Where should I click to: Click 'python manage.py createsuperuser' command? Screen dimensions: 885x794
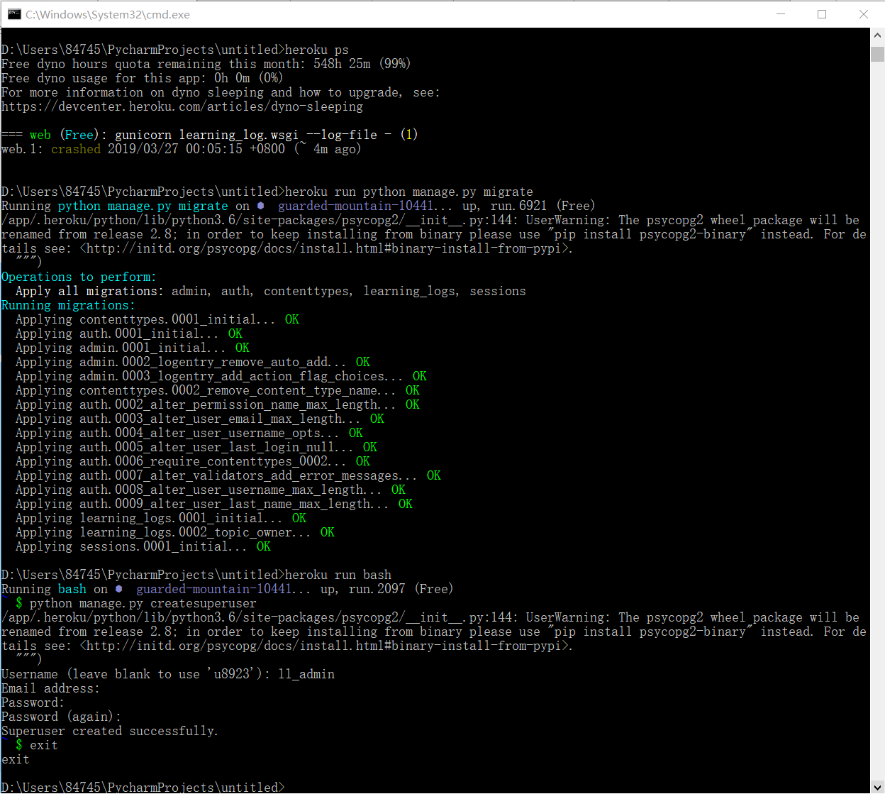click(x=143, y=603)
